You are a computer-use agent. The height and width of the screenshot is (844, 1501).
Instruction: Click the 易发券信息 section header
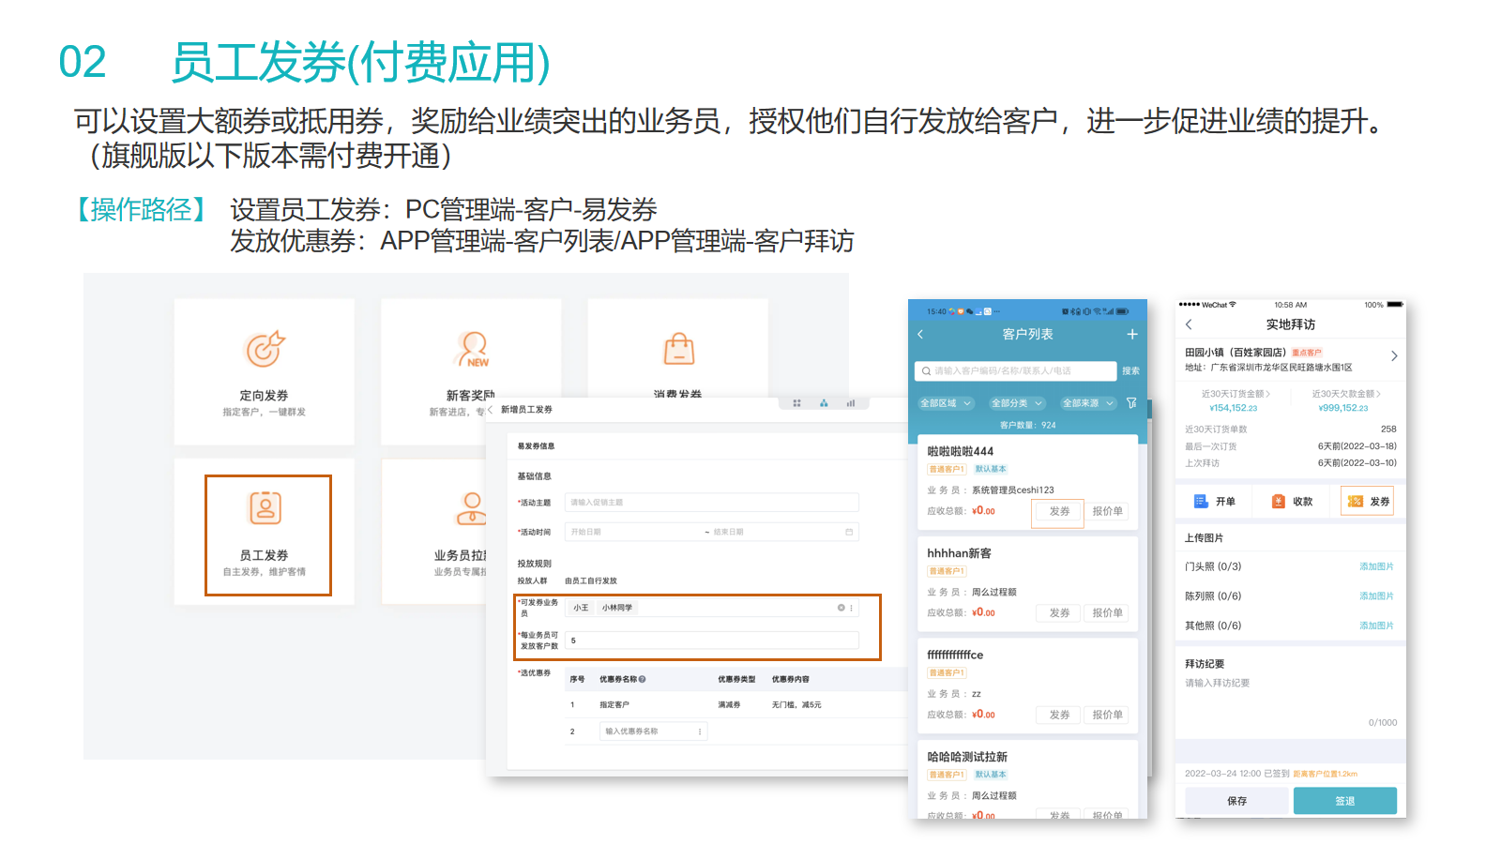536,446
